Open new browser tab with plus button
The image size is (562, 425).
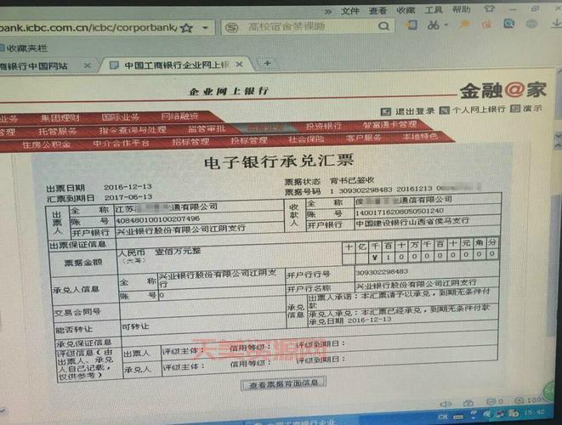[267, 64]
